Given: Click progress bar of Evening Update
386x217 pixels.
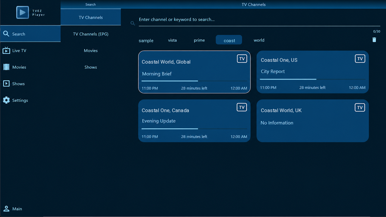Looking at the screenshot, I should click(x=194, y=129).
